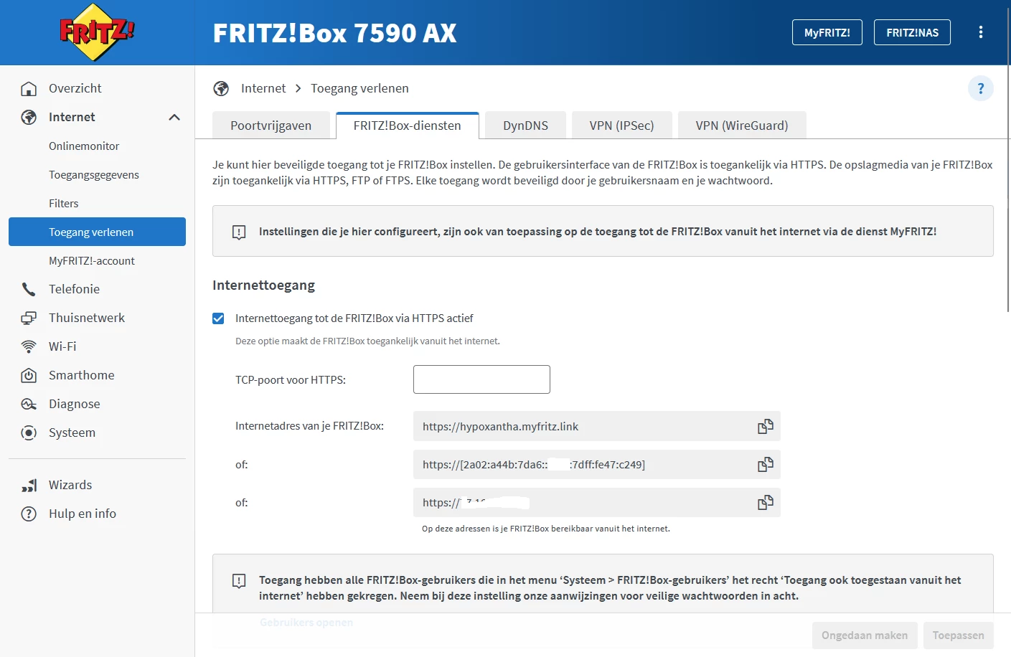The height and width of the screenshot is (657, 1011).
Task: Click the Ongedaan maken button
Action: [x=865, y=635]
